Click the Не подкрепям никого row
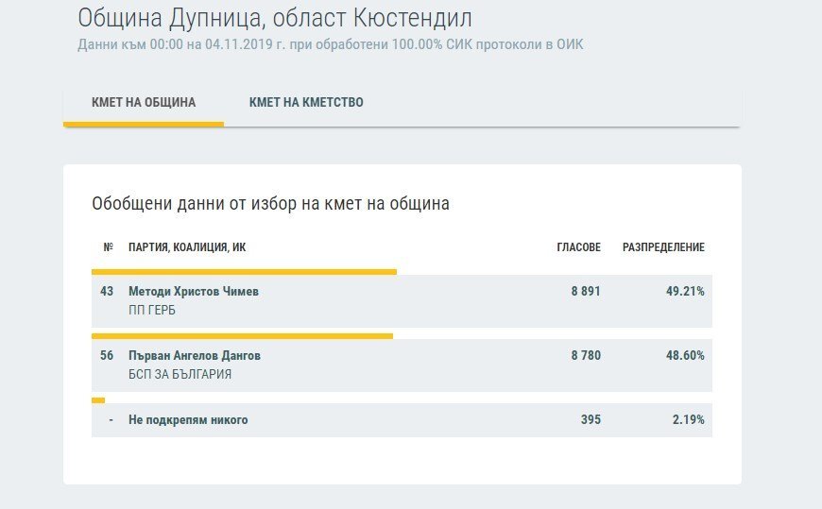 click(x=402, y=420)
